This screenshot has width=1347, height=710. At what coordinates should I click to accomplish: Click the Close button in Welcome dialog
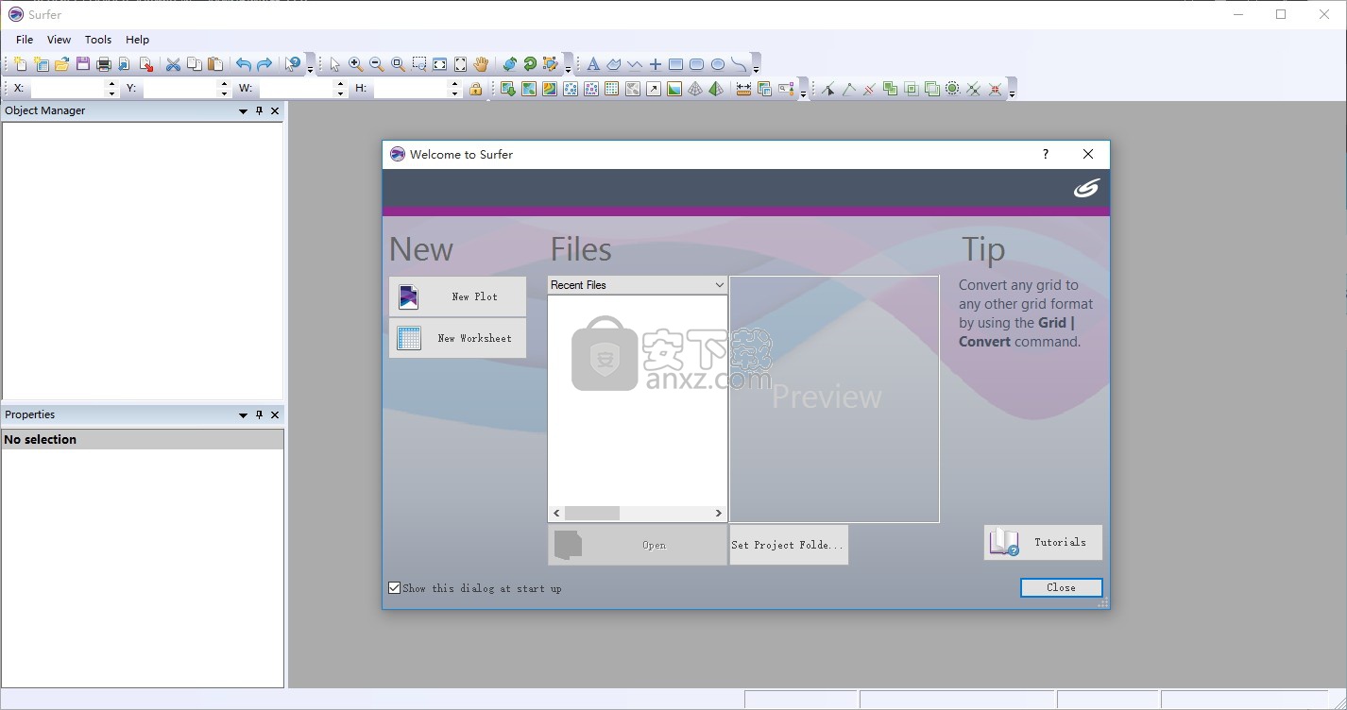[1061, 587]
